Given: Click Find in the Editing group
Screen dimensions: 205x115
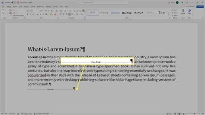Looking at the screenshot, I should pos(175,10).
